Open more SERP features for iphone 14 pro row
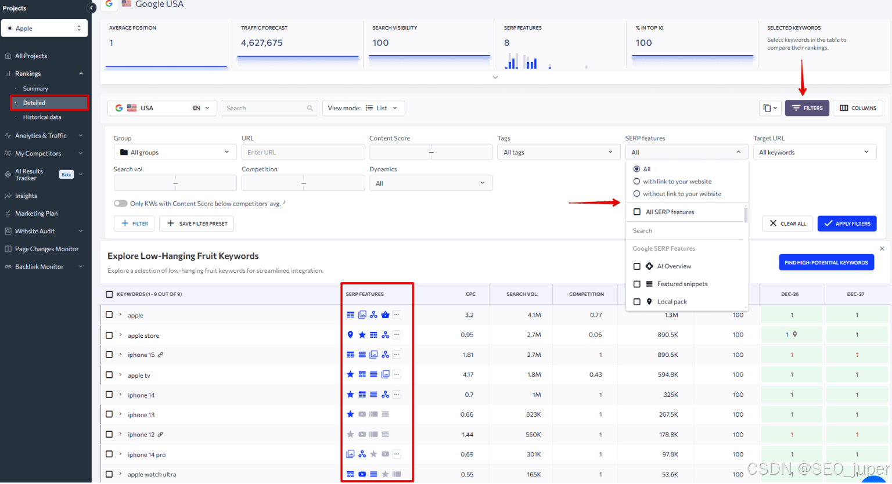This screenshot has height=484, width=892. 397,454
